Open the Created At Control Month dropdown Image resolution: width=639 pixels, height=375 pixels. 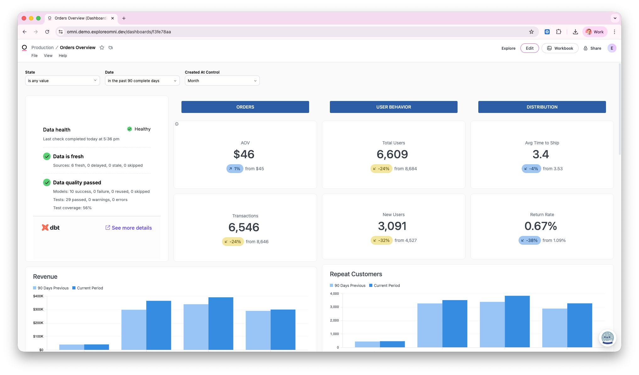222,81
